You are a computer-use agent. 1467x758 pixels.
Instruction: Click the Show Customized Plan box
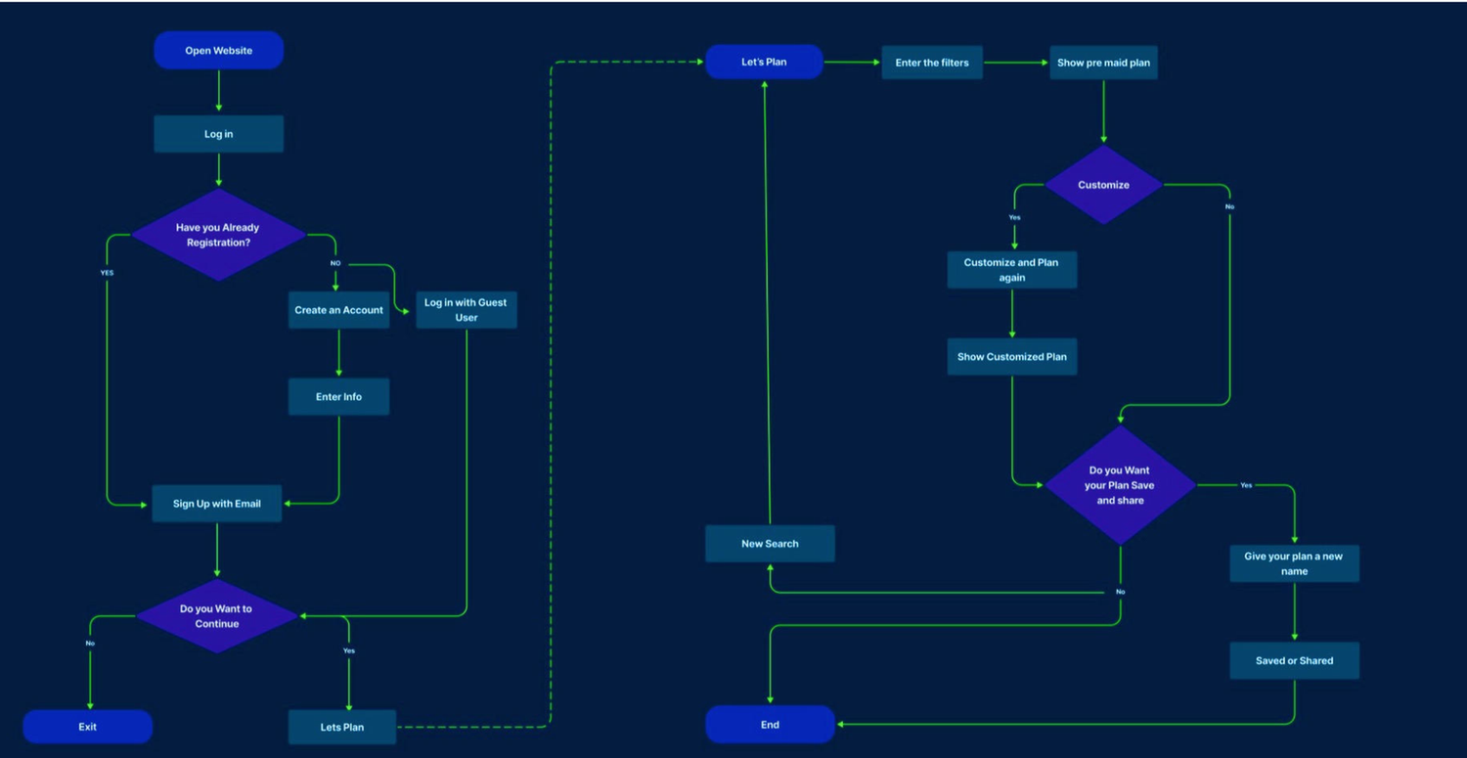point(1011,357)
